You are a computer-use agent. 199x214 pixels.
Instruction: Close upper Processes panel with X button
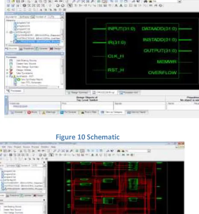[x=62, y=53]
